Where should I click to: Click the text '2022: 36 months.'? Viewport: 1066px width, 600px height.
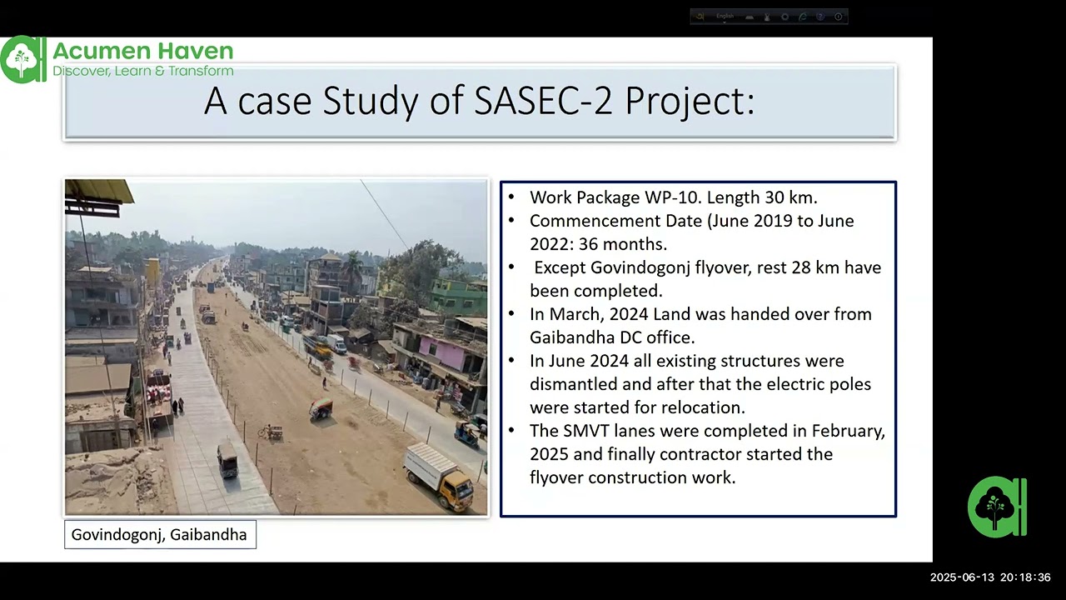(x=598, y=244)
